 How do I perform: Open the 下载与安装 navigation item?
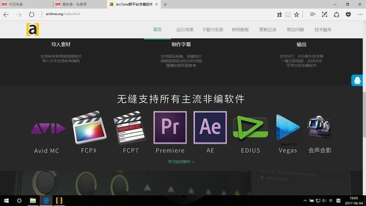tap(212, 30)
